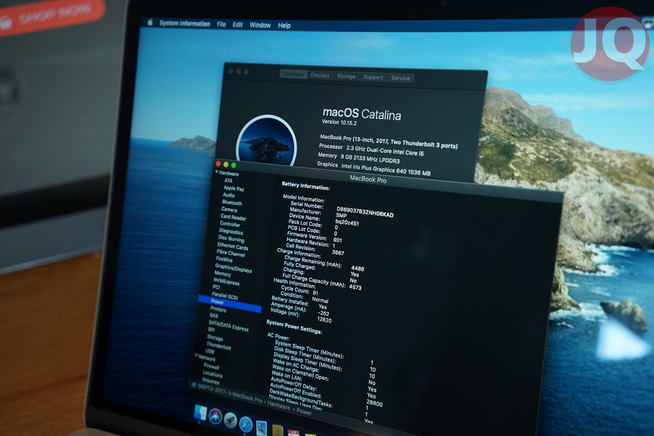The width and height of the screenshot is (654, 436).
Task: Open the System Information menu
Action: [184, 23]
